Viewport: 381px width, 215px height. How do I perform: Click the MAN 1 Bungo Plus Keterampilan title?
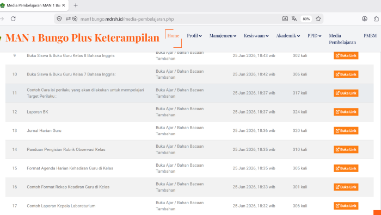(82, 37)
